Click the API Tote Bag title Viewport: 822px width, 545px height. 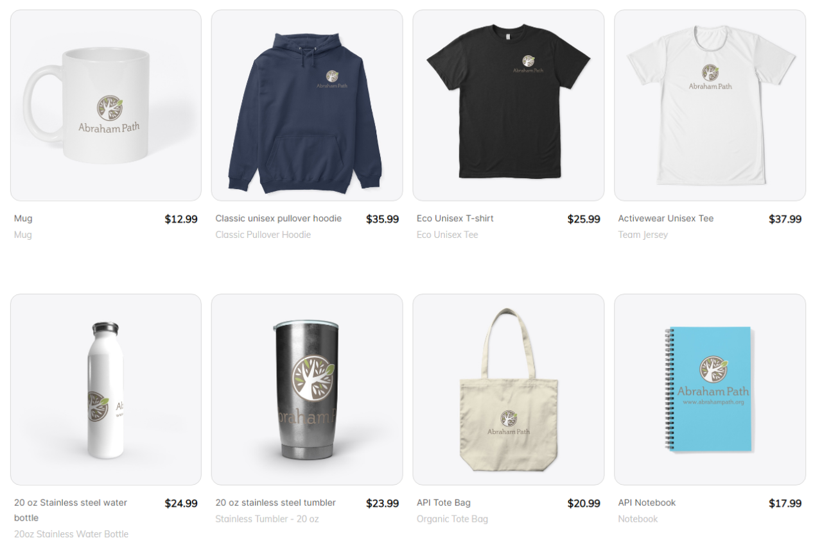444,503
